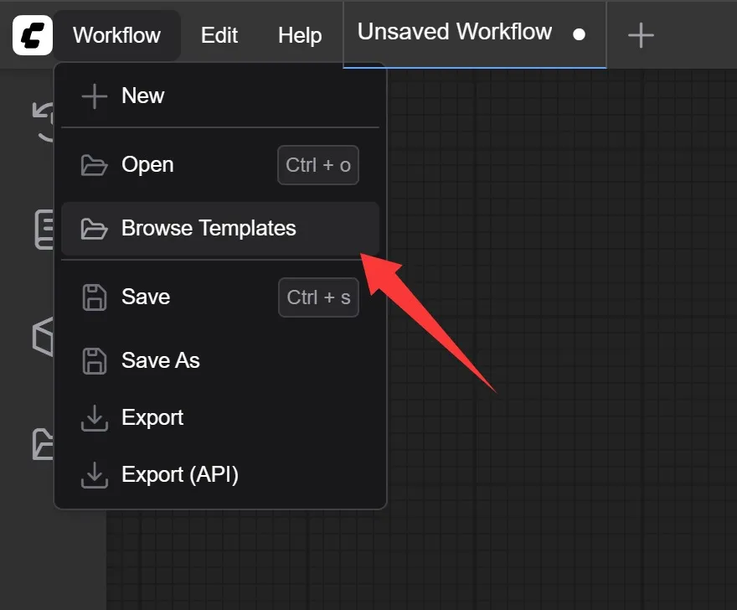
Task: Click the ComfyUI logo icon
Action: click(x=33, y=35)
